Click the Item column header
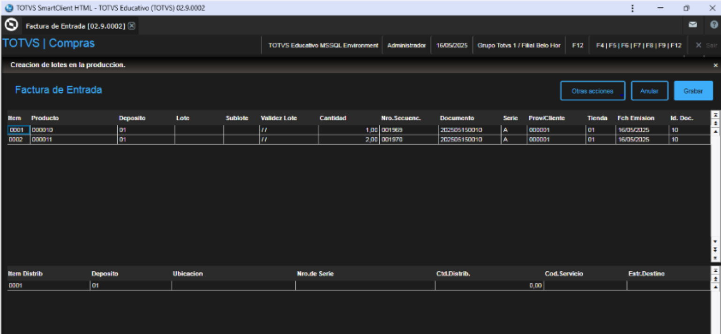721x334 pixels. click(x=15, y=118)
